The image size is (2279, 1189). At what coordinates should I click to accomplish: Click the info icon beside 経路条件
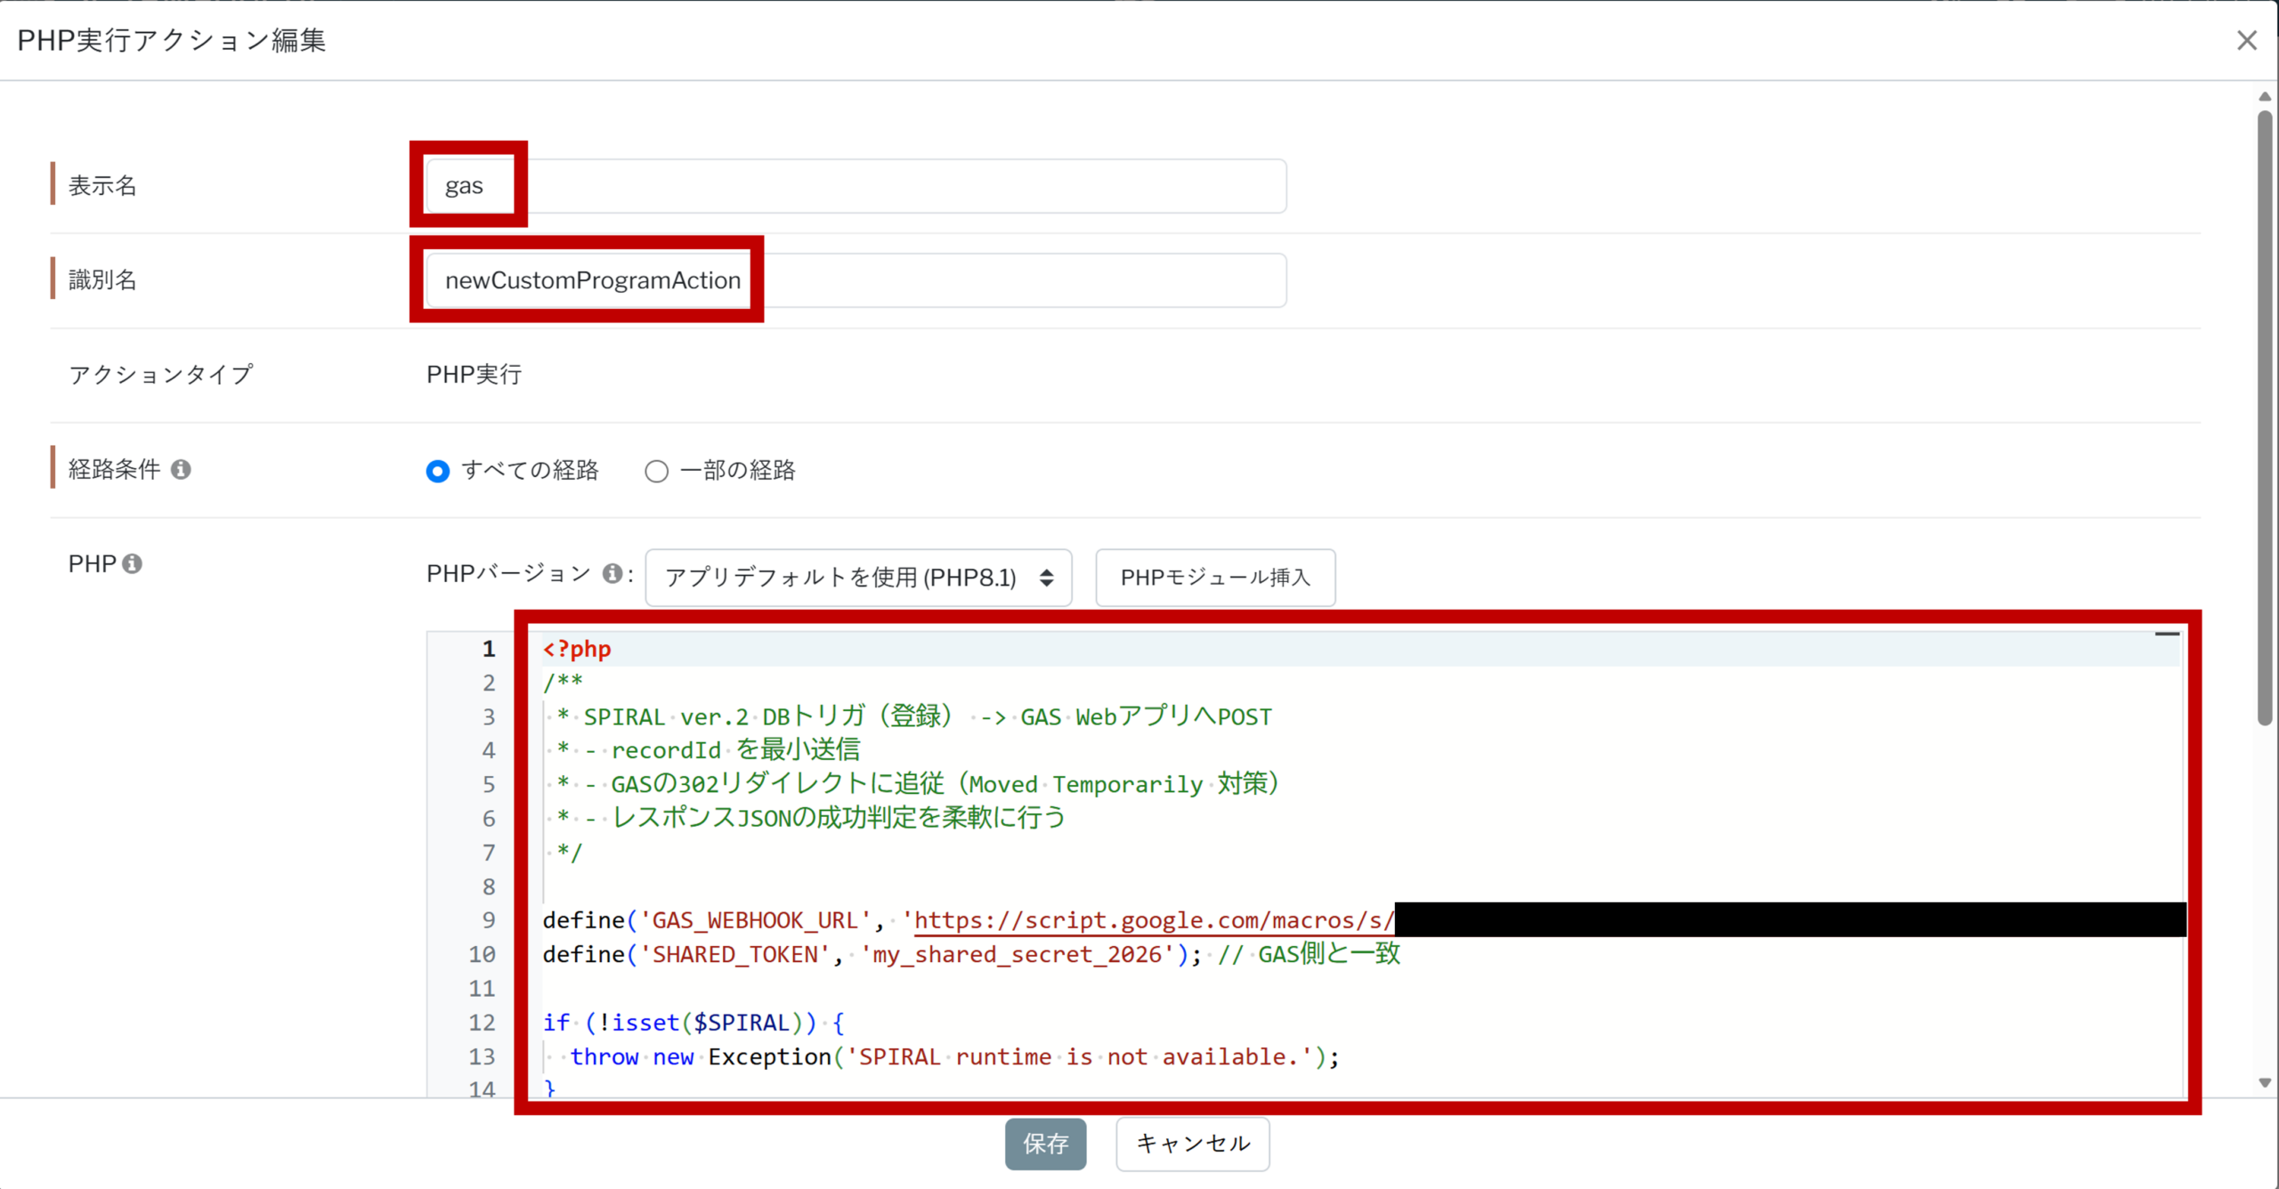181,469
